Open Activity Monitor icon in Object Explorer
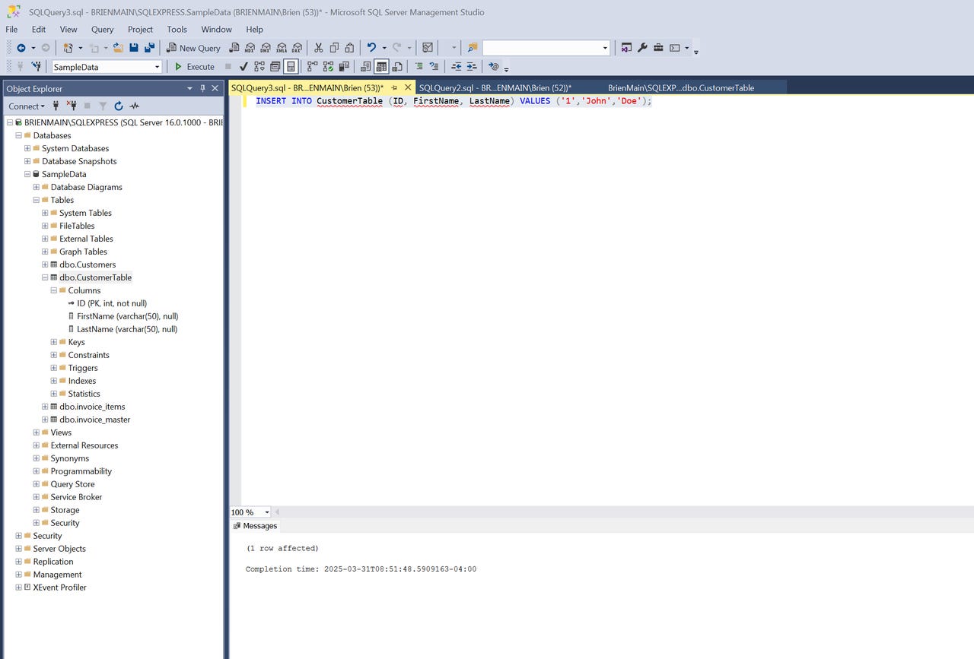974x659 pixels. click(x=135, y=106)
